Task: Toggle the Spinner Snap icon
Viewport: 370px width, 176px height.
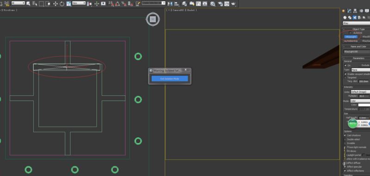Action: click(130, 4)
